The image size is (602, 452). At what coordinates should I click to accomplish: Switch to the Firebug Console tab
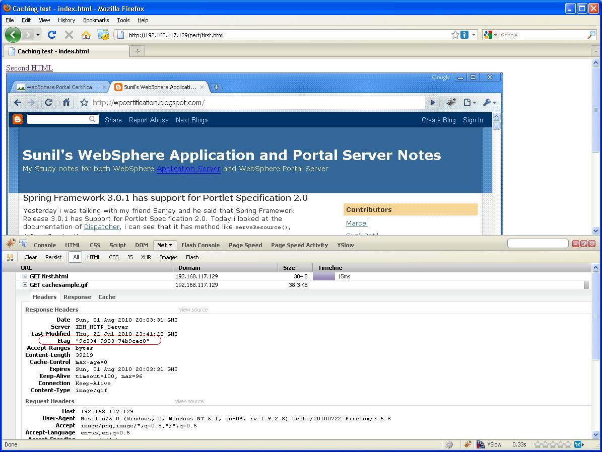click(x=45, y=245)
